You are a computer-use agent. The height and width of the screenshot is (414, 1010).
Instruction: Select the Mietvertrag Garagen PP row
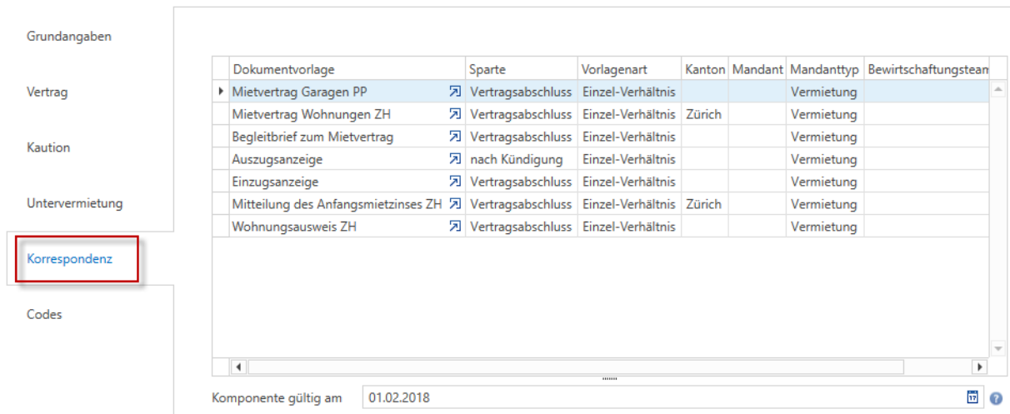point(600,92)
